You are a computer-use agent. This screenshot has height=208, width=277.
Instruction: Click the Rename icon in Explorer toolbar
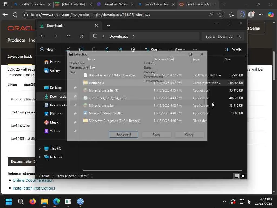pyautogui.click(x=107, y=50)
